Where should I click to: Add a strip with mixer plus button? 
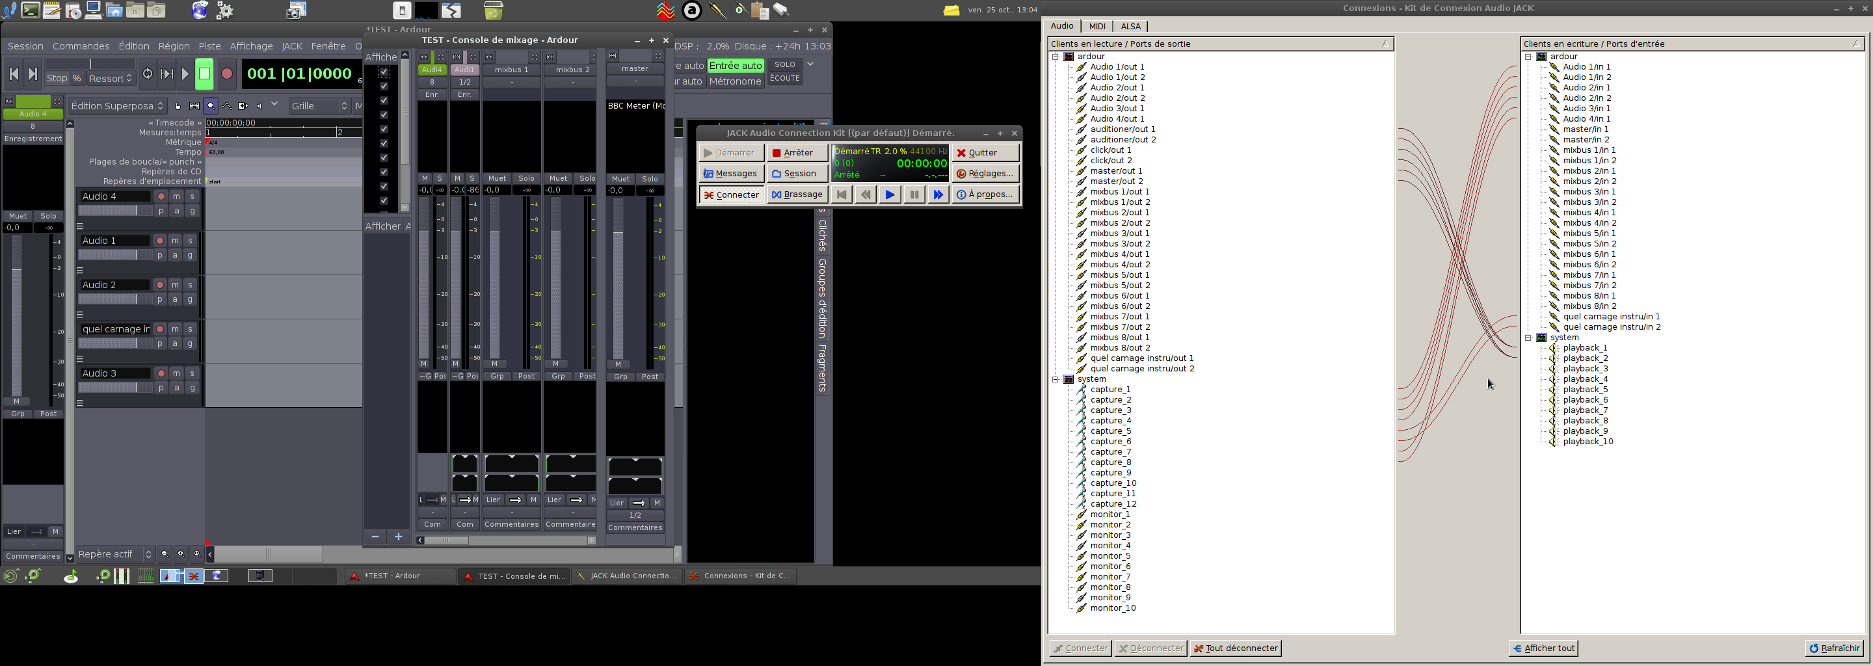399,537
